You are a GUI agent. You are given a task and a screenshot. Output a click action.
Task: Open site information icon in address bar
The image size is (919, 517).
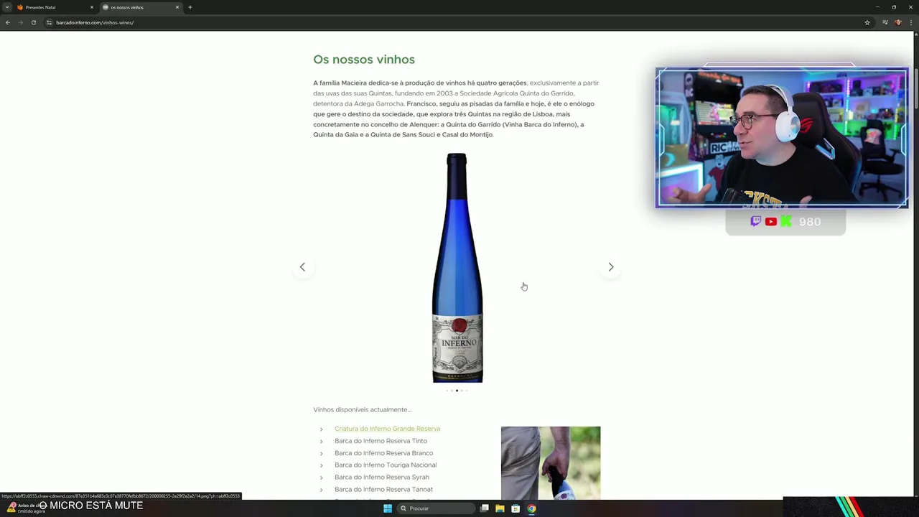[49, 22]
